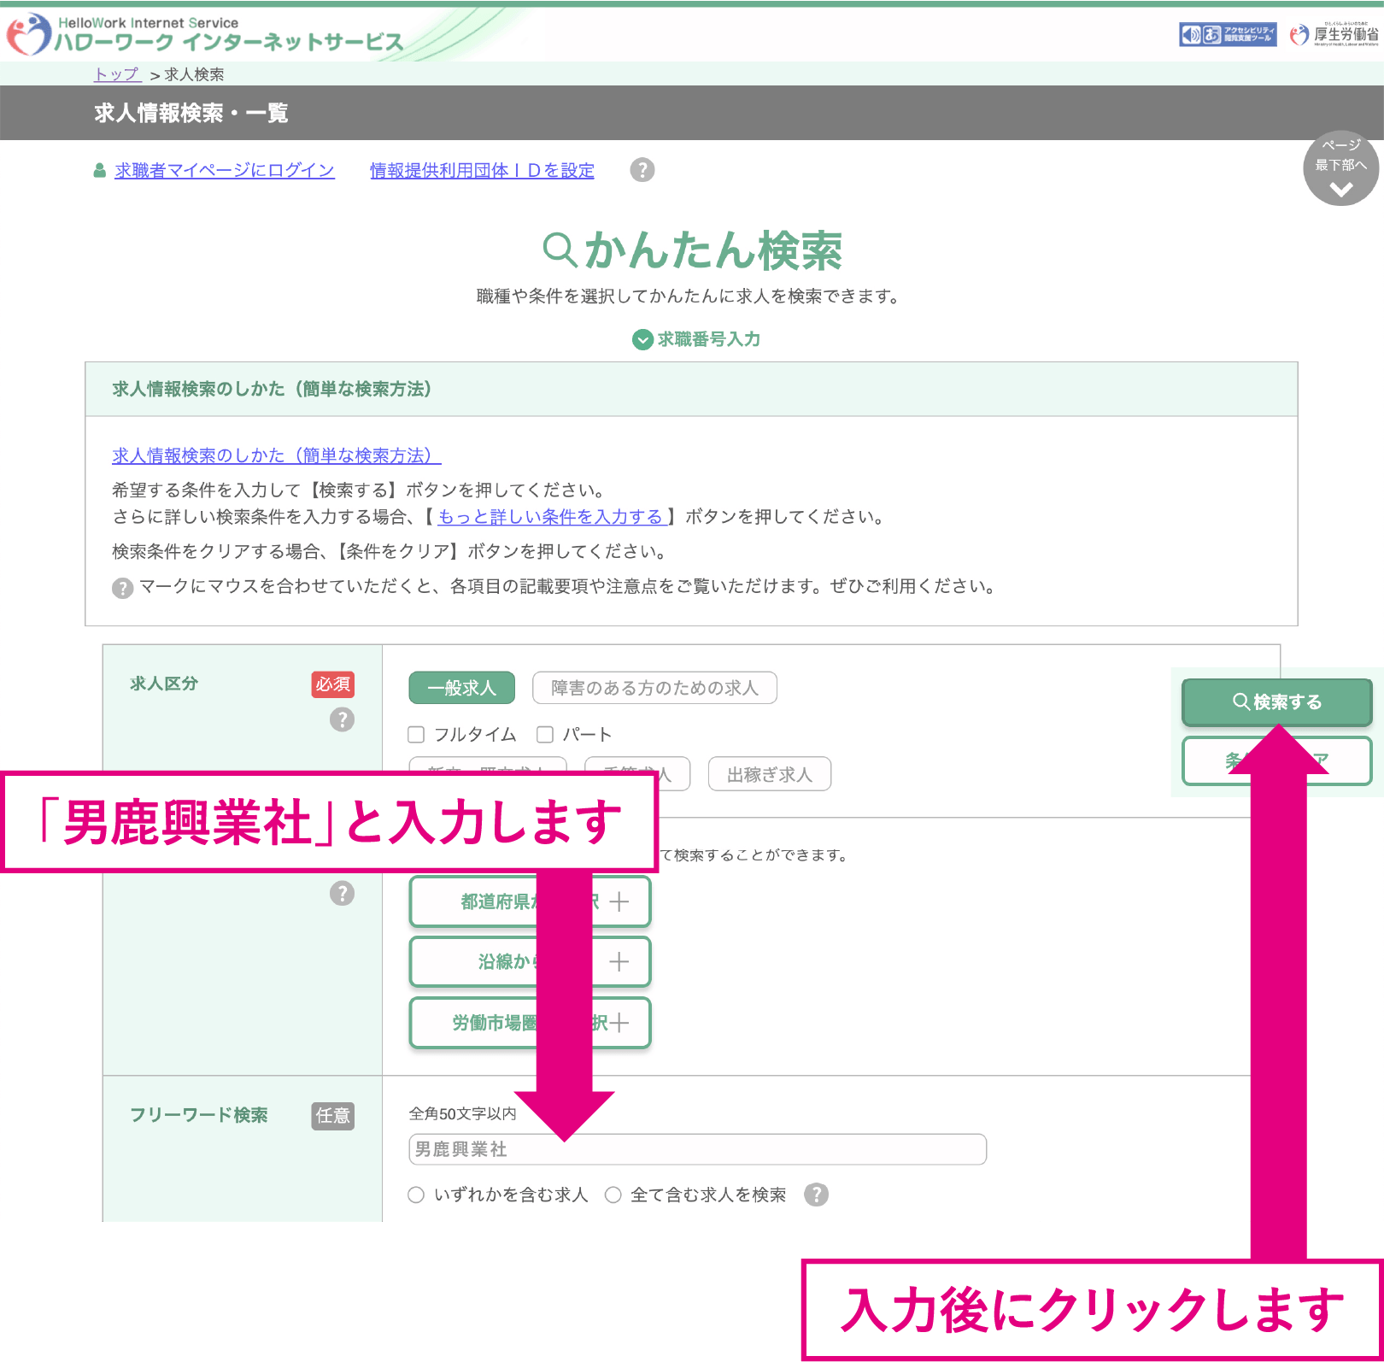Select 一般求人 job category
Viewport: 1384px width, 1362px height.
pos(462,688)
